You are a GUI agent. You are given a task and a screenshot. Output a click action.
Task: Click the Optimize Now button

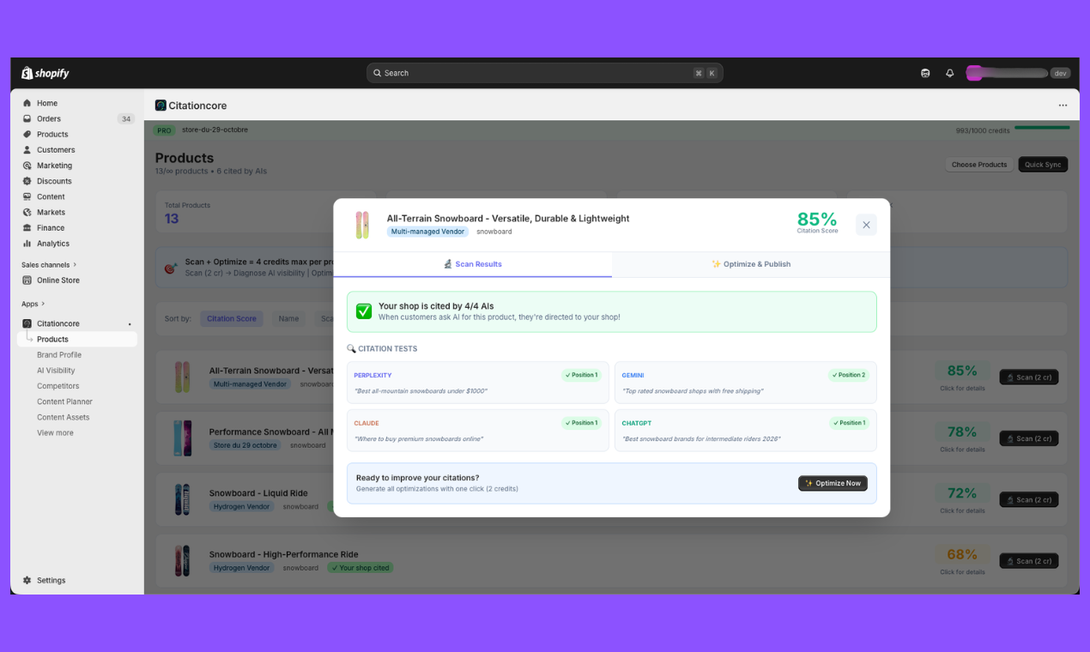(x=833, y=483)
